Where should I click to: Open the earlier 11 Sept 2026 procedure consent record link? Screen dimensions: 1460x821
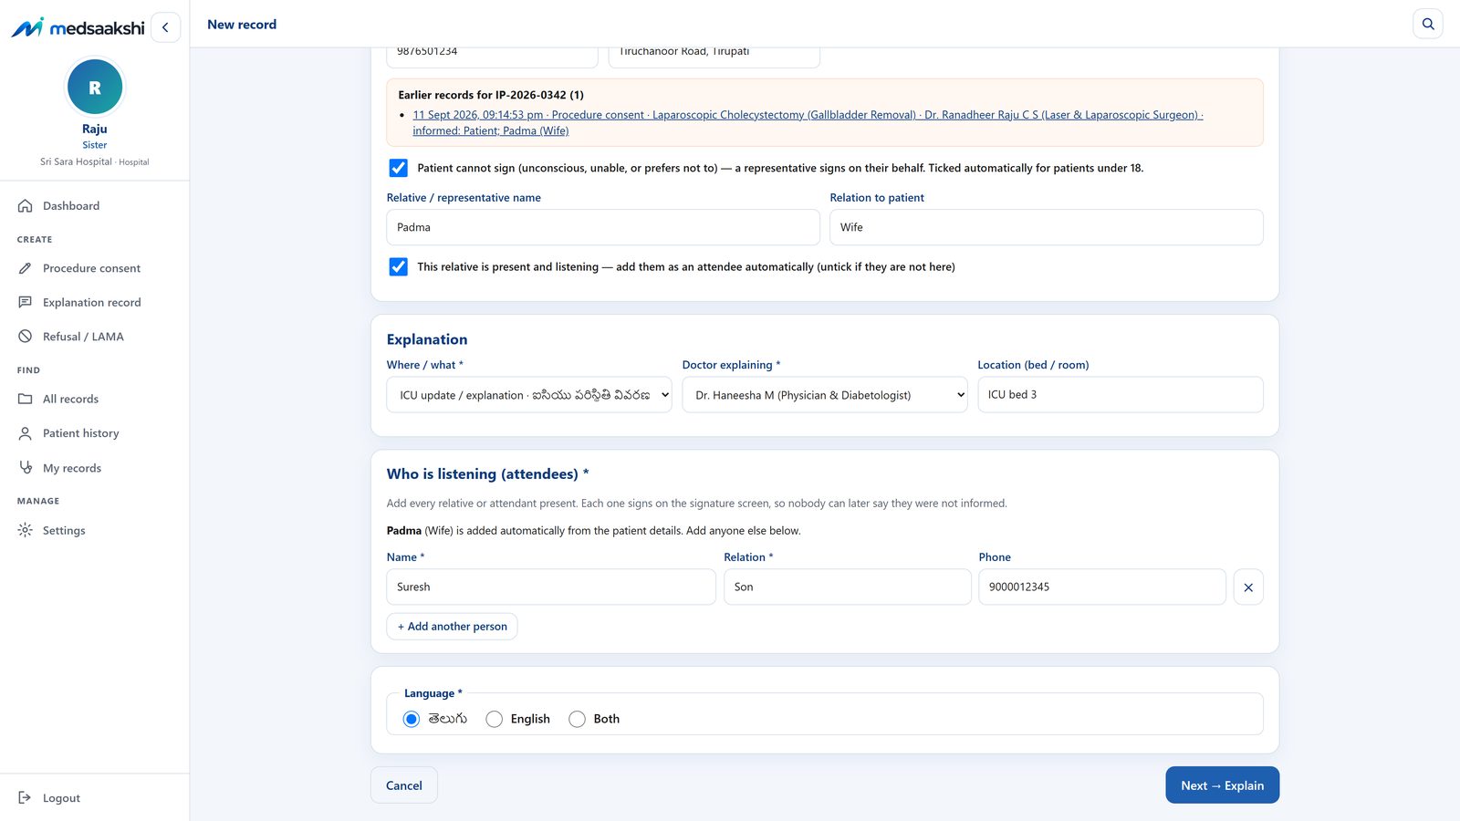point(808,122)
